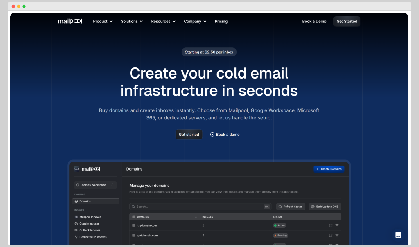Viewport: 419px width, 247px height.
Task: Click the getdomain.com domain name
Action: (x=147, y=236)
